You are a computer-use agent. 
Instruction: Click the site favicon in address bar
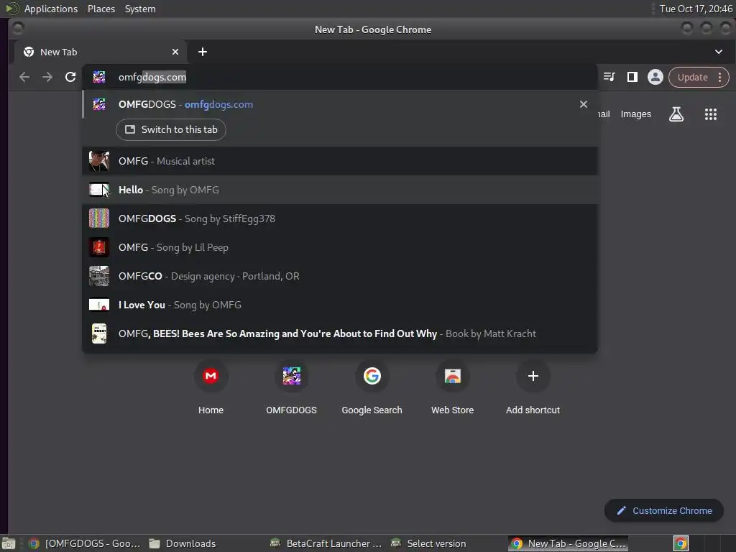99,77
